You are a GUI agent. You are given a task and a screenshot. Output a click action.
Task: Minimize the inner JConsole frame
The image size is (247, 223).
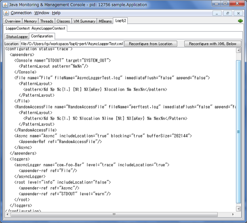point(217,13)
